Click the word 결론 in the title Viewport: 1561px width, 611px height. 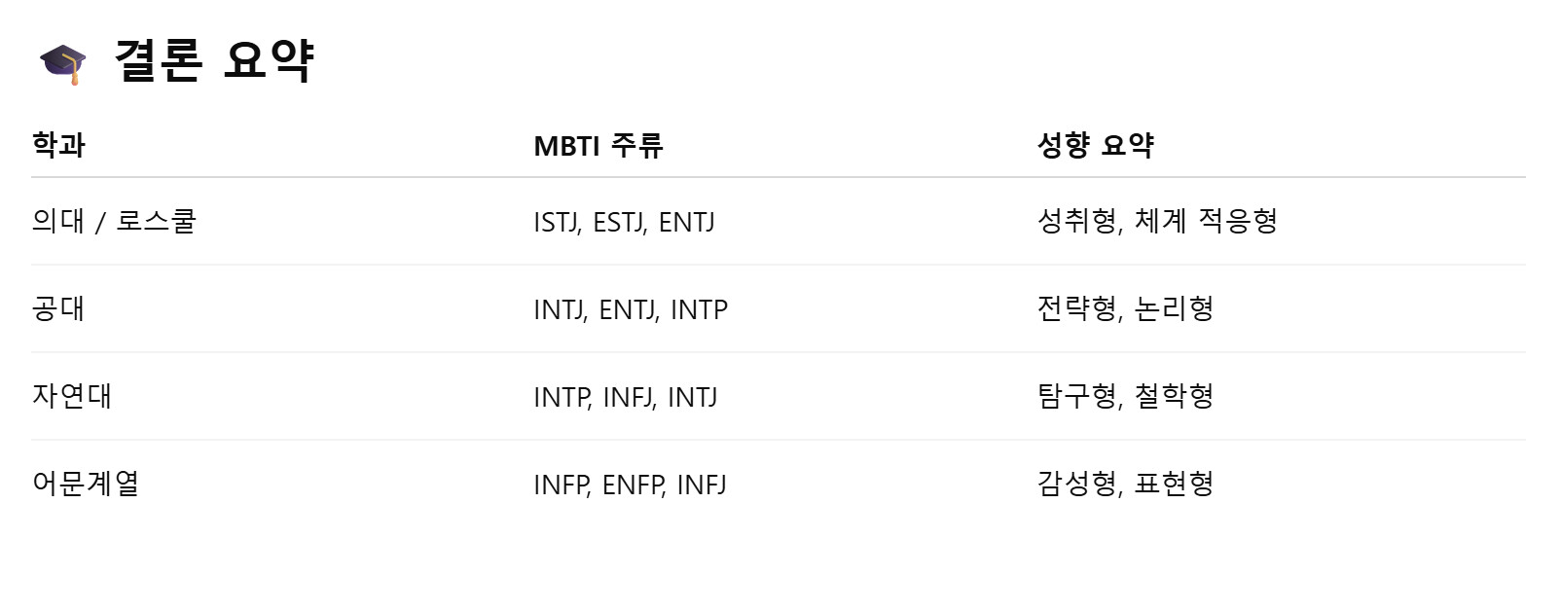[159, 60]
